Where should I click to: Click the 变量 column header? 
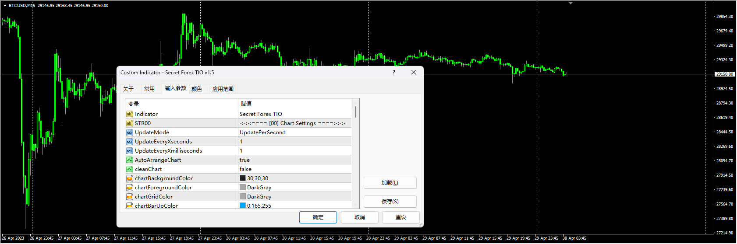(x=181, y=104)
